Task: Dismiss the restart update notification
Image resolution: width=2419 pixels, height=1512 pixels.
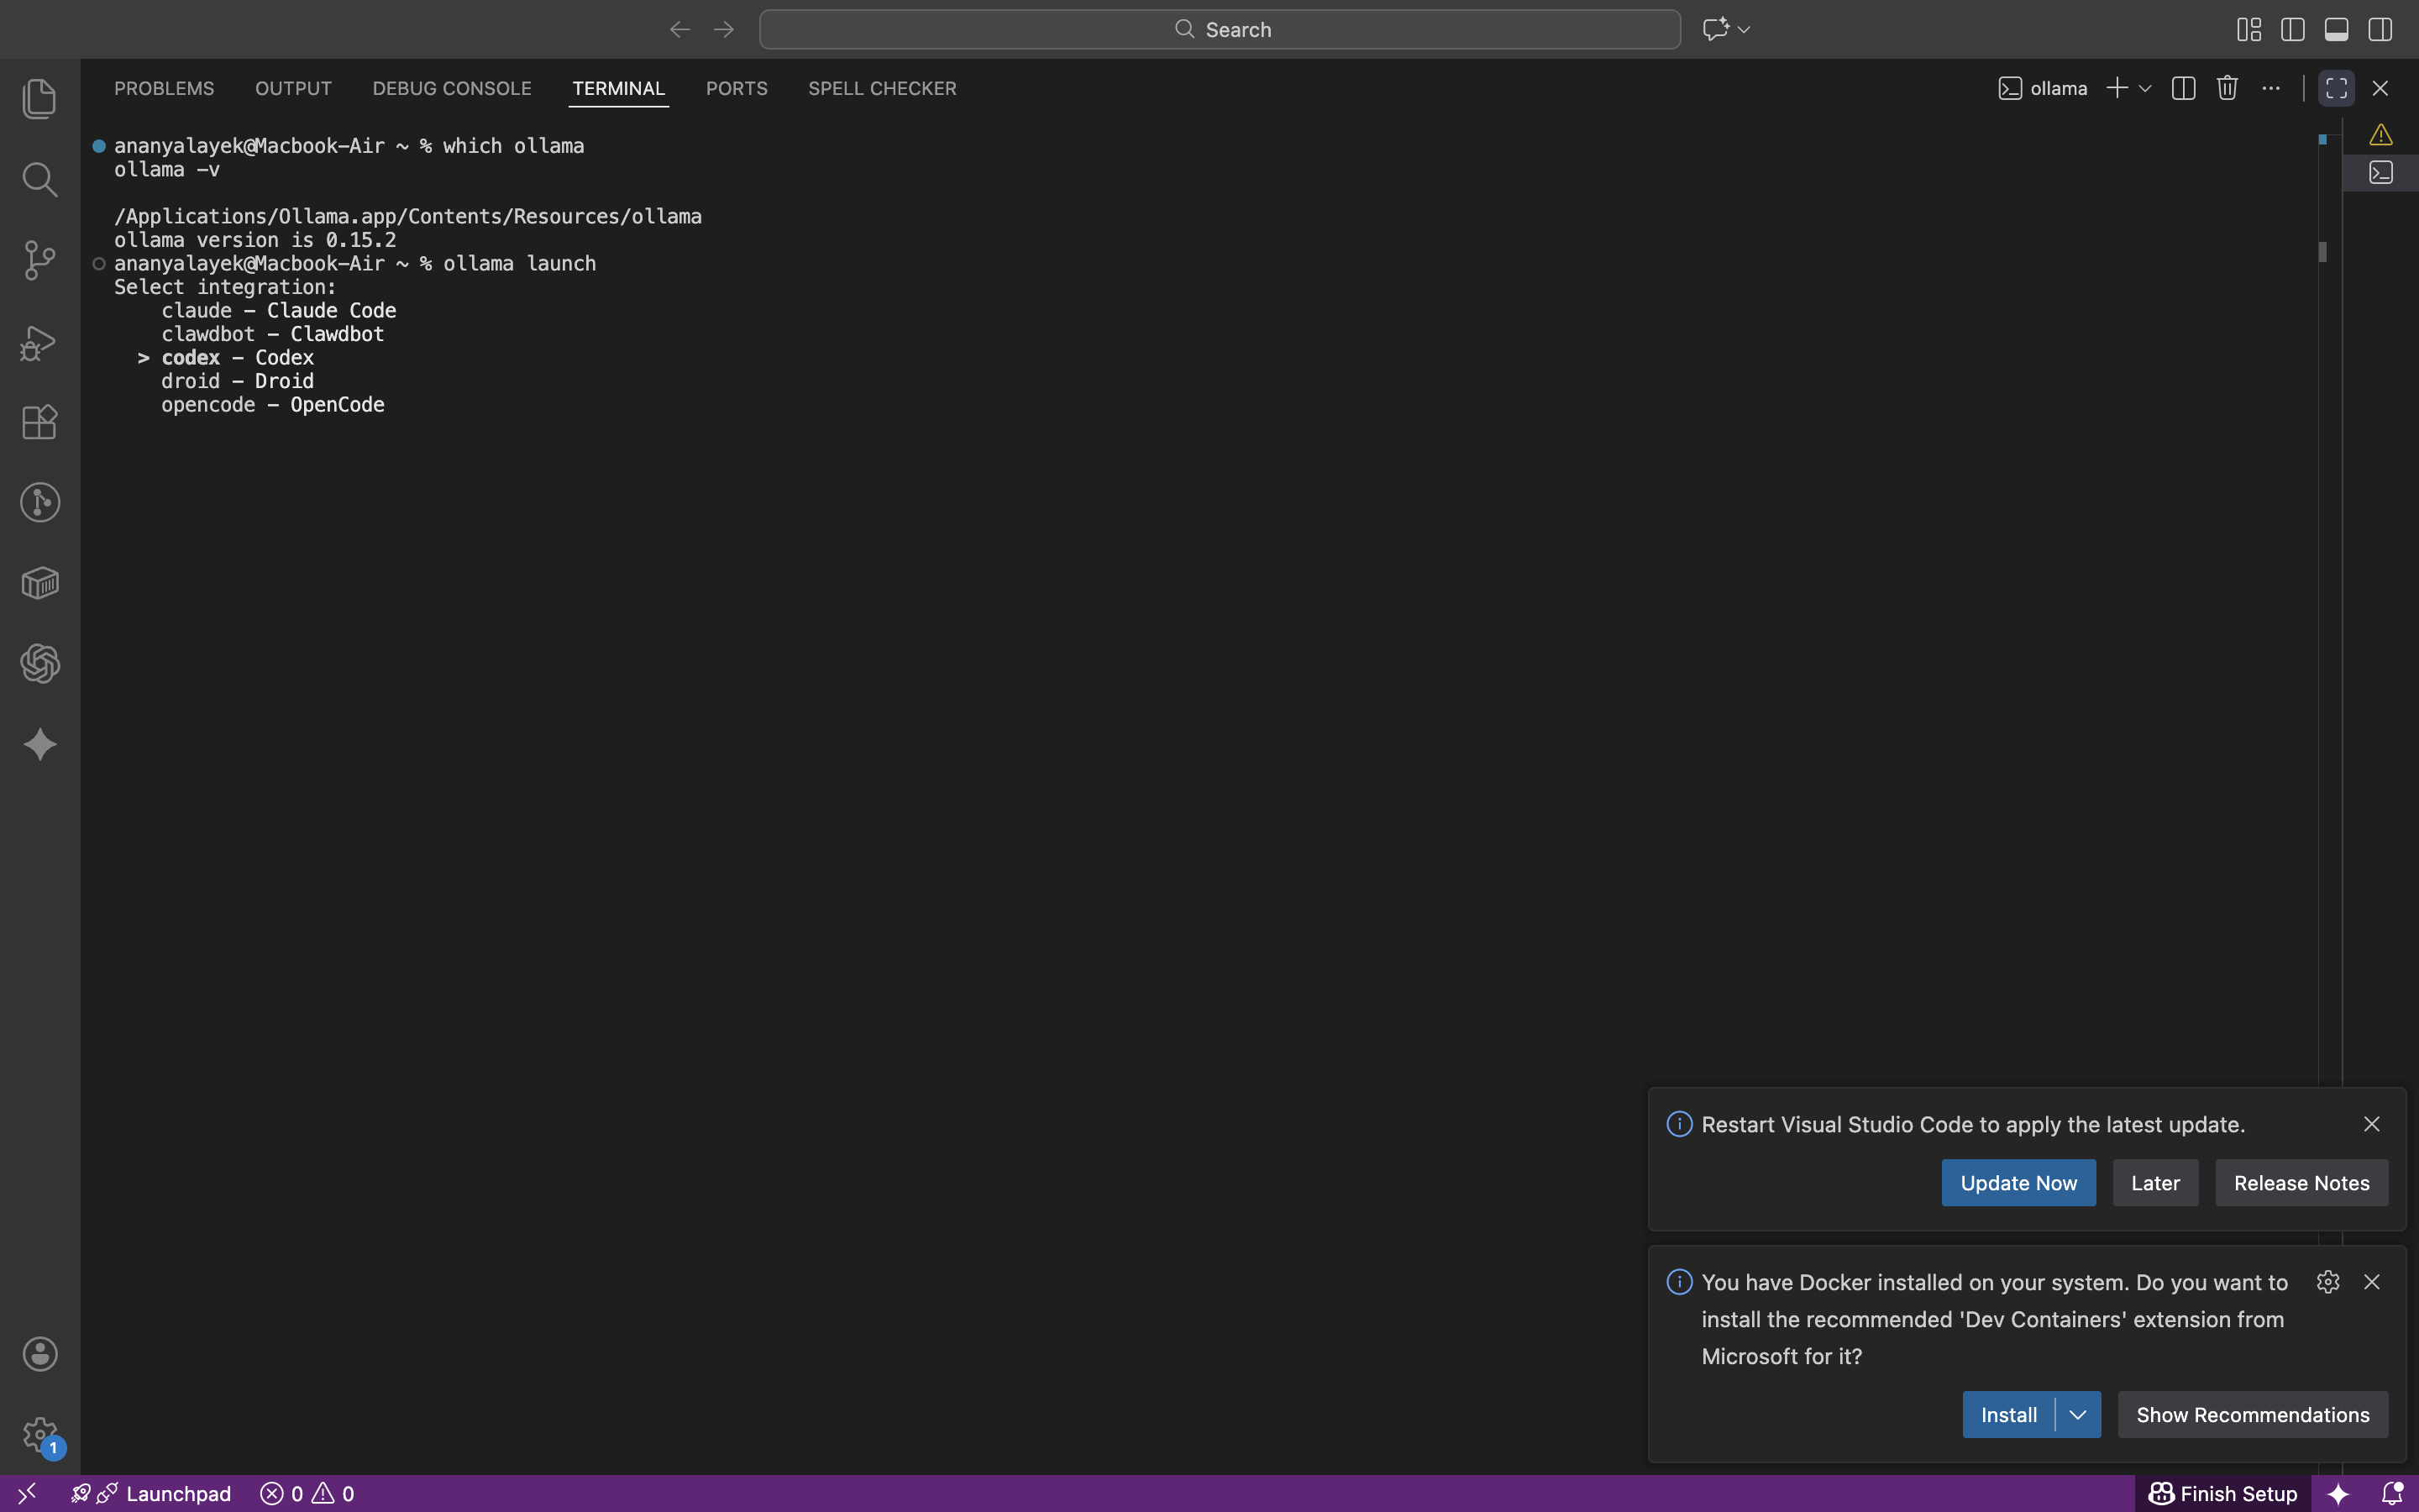Action: coord(2371,1124)
